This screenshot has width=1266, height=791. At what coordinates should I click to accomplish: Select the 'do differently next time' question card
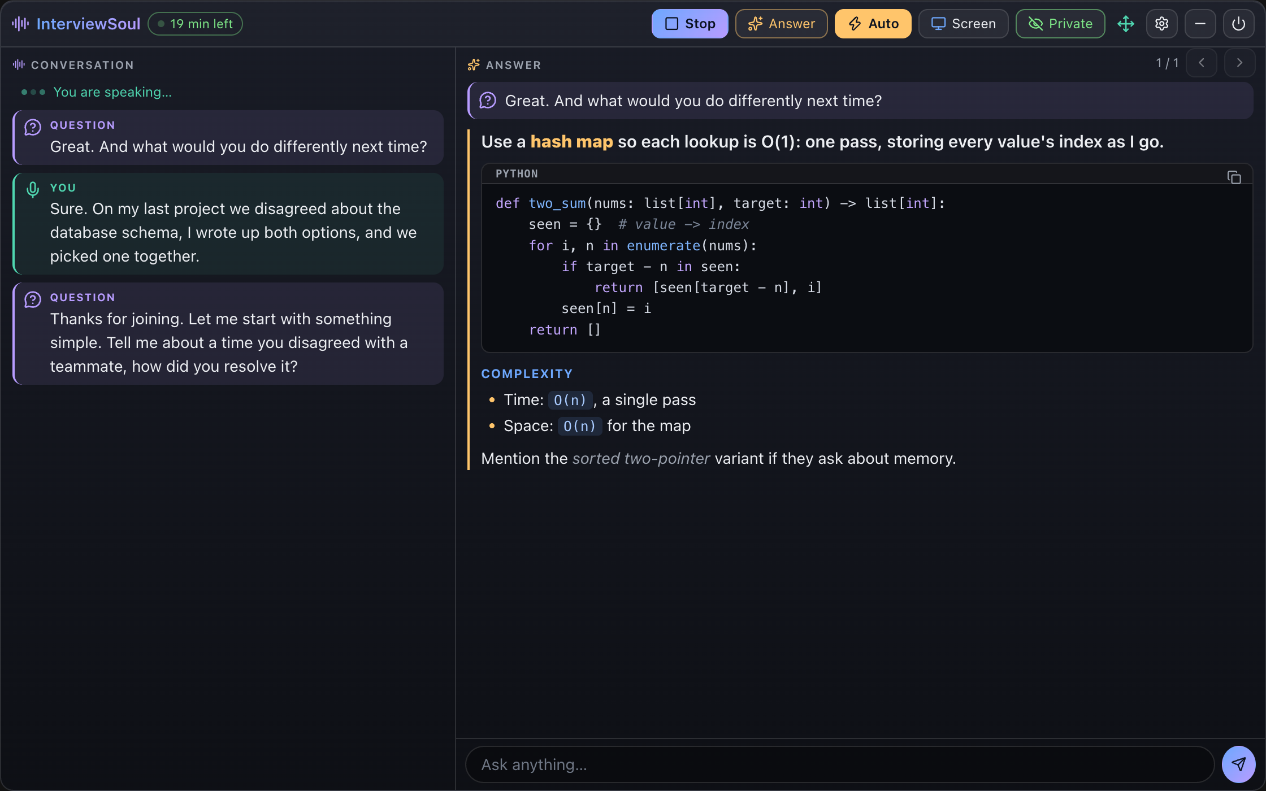point(228,137)
